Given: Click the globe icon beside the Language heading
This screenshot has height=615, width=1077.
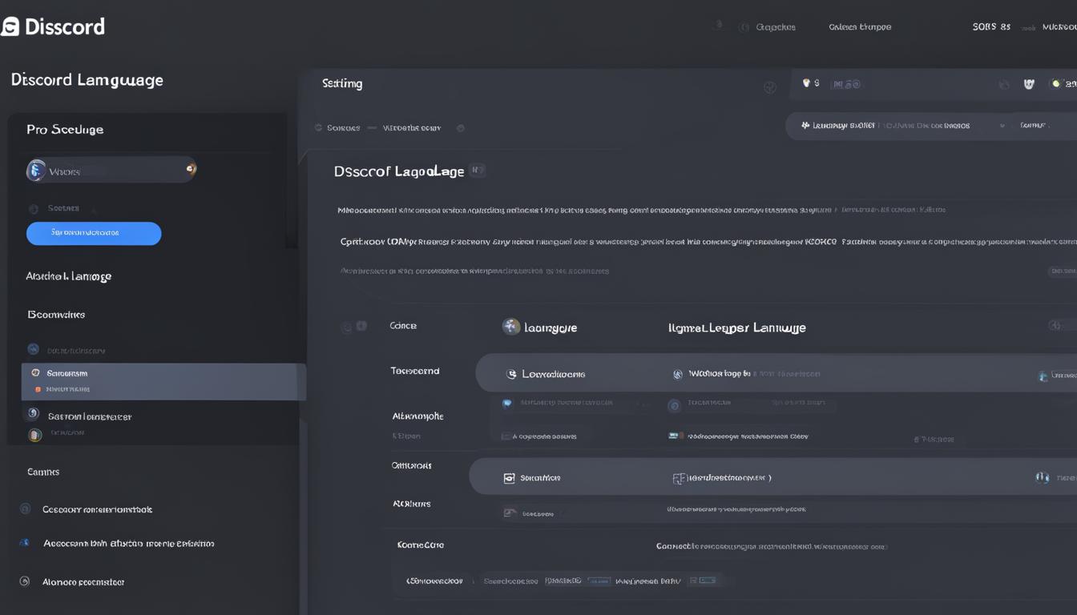Looking at the screenshot, I should (510, 327).
